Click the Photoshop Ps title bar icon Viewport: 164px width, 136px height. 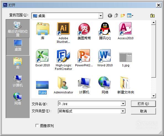click(x=5, y=5)
